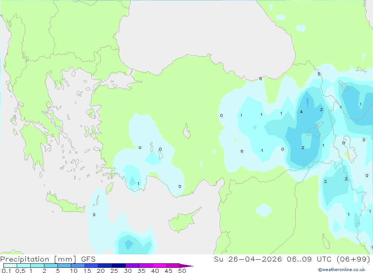This screenshot has height=273, width=373.
Task: Click the '40' legend scale label
Action: coord(155,271)
